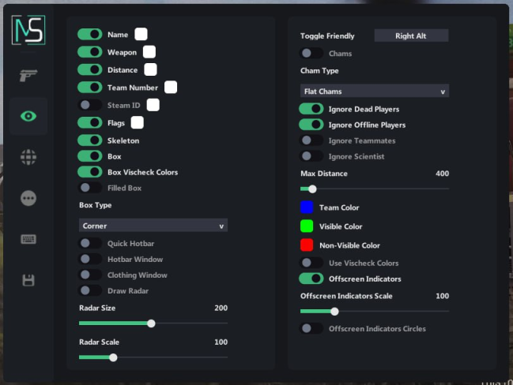This screenshot has height=385, width=513.
Task: Pick the blue Team Color swatch
Action: tap(307, 207)
